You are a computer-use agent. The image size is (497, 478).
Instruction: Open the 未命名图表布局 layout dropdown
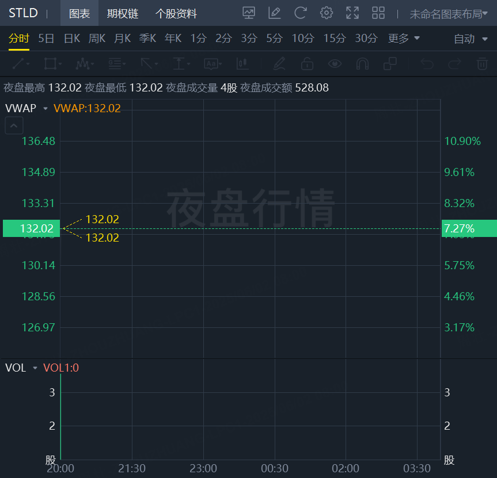click(x=449, y=14)
